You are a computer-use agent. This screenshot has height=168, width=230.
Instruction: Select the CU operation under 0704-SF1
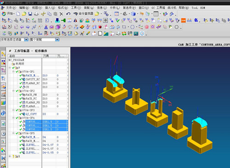(27, 87)
